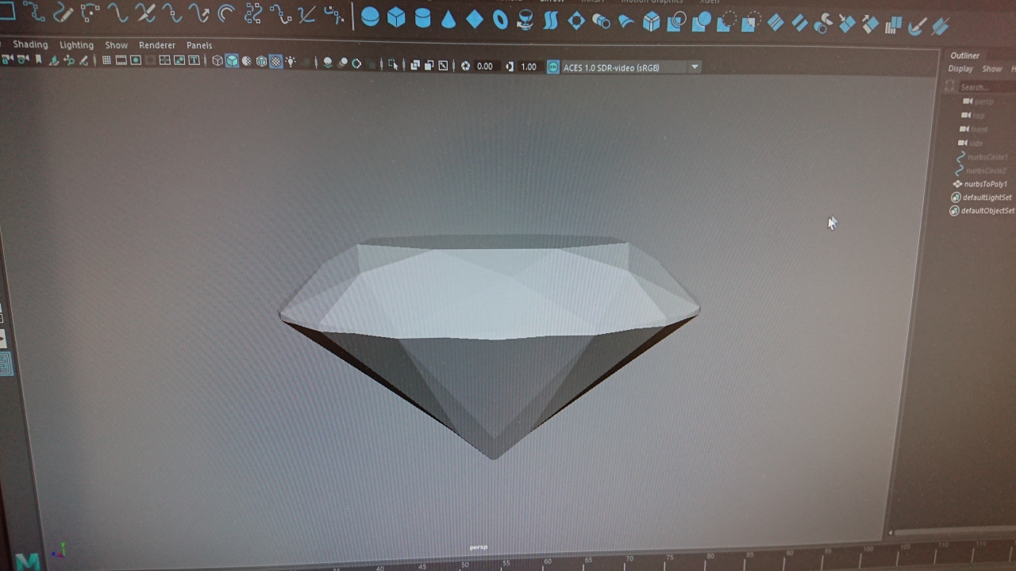Select the NURBS sphere shelf icon
The height and width of the screenshot is (571, 1016).
coord(370,17)
